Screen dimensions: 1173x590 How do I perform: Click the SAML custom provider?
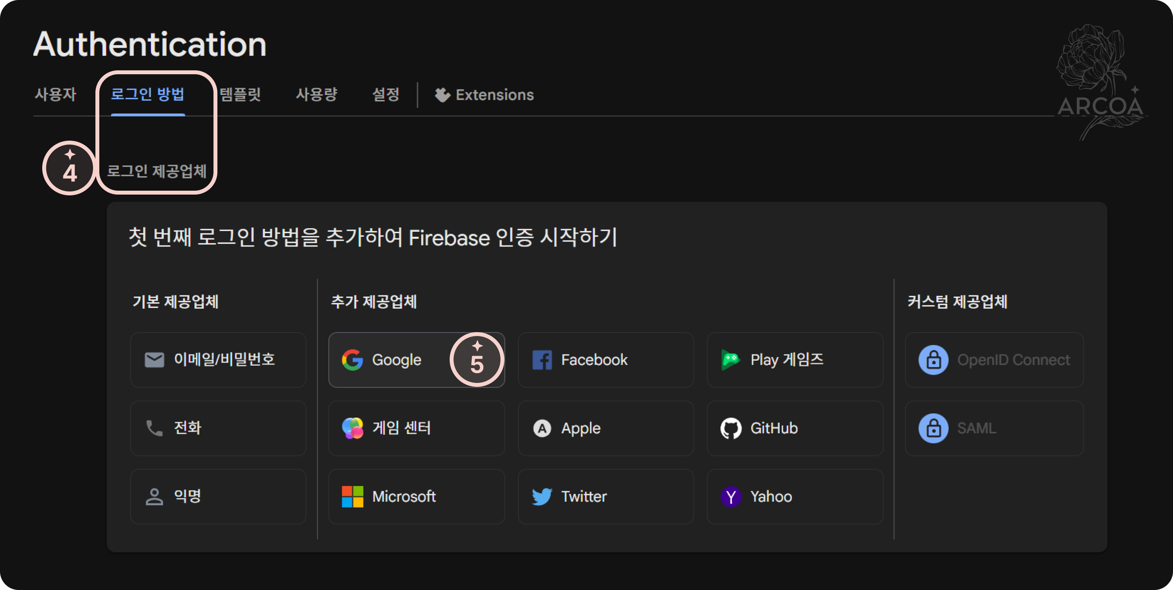point(994,428)
